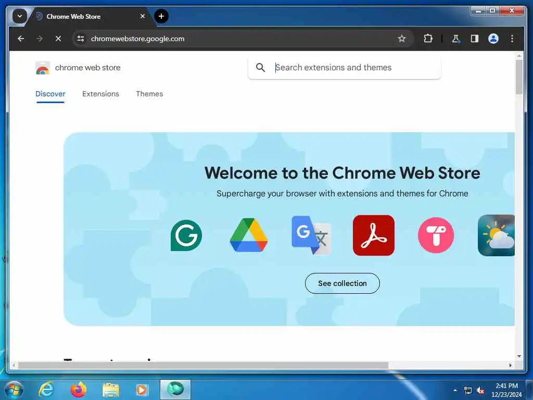
Task: Click the browser forward arrow
Action: (x=40, y=39)
